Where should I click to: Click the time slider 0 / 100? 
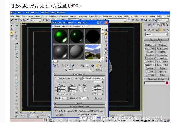31,112
